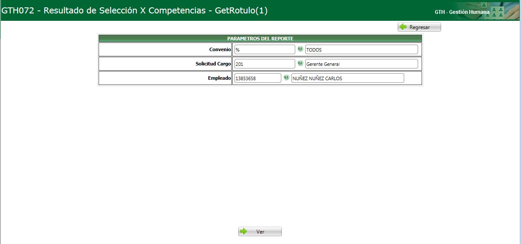Screen dimensions: 521x244
Task: Click the Empleado label
Action: tap(219, 78)
